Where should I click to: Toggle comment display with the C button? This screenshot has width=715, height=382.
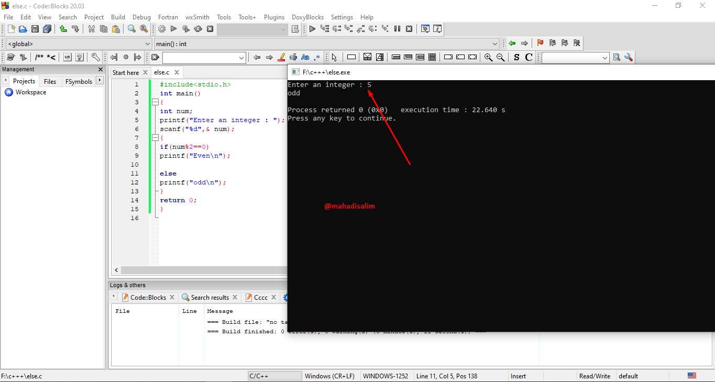[x=529, y=58]
